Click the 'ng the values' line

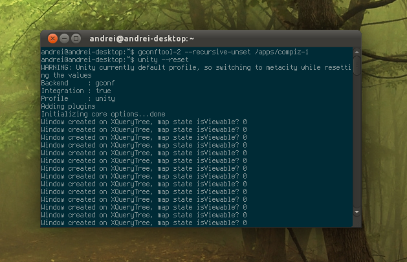[66, 76]
